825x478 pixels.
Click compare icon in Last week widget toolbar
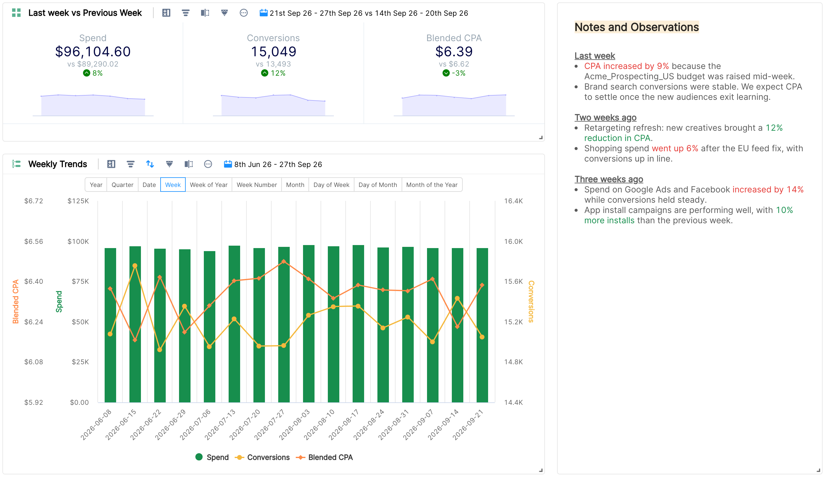coord(205,13)
